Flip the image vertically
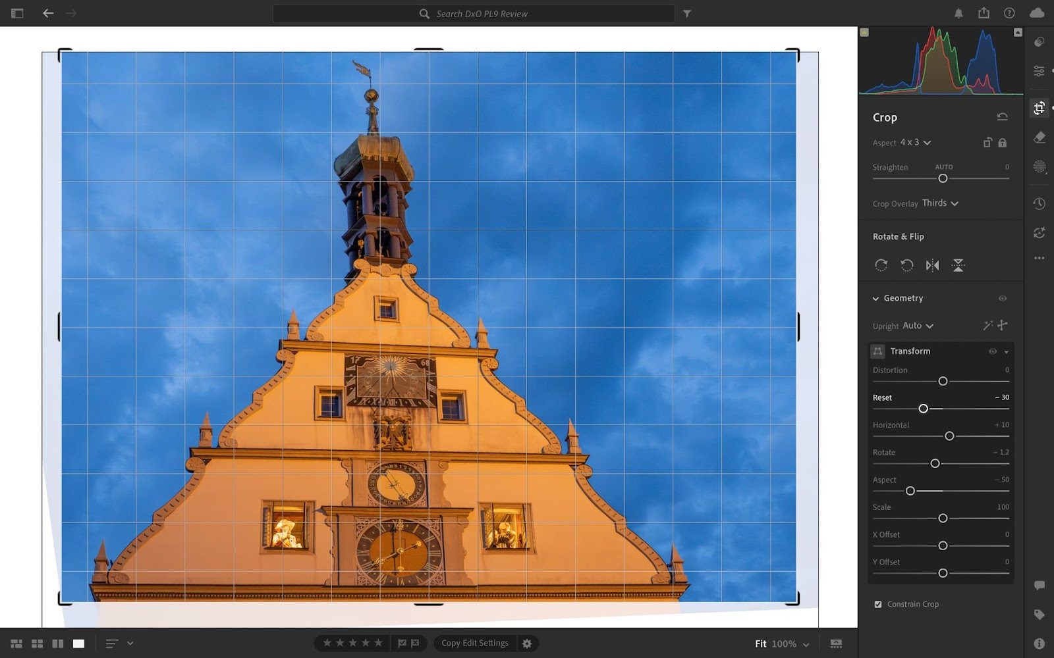Image resolution: width=1054 pixels, height=658 pixels. pyautogui.click(x=958, y=265)
